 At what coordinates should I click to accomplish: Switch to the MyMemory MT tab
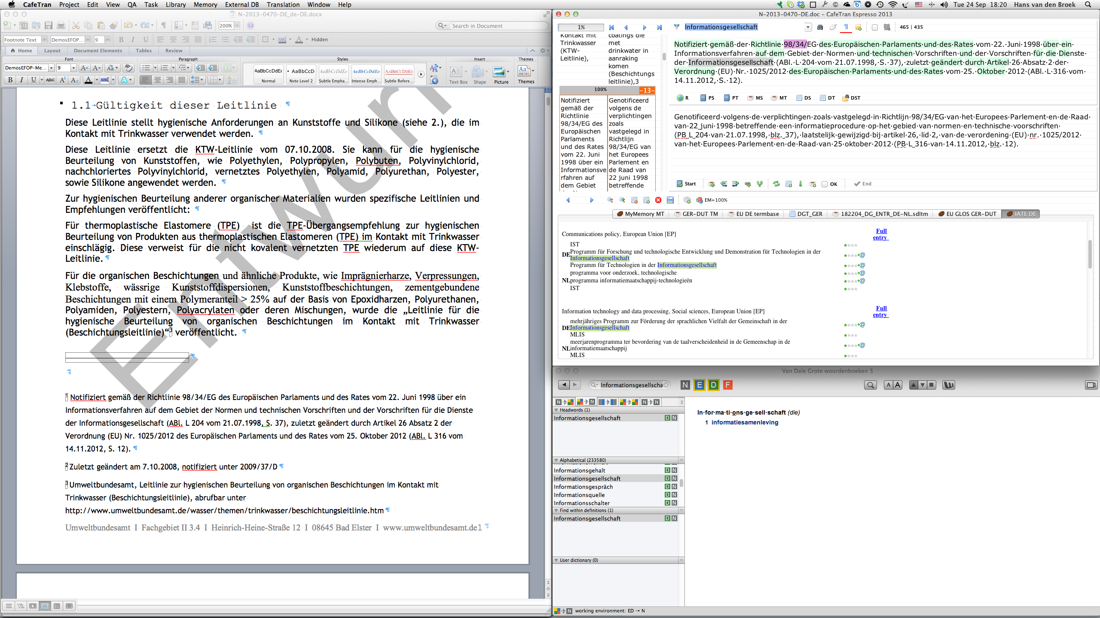click(x=640, y=214)
